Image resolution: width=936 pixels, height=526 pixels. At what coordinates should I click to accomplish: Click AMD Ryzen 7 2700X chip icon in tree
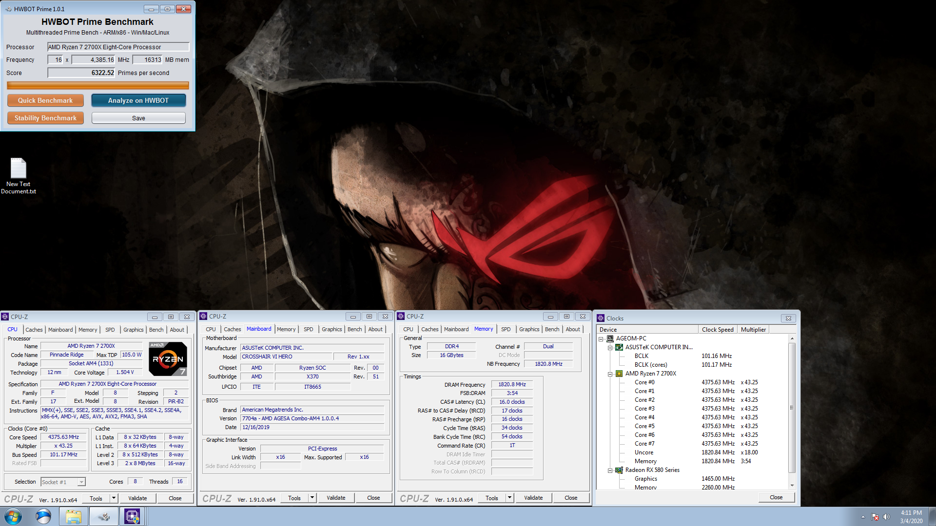click(x=619, y=374)
